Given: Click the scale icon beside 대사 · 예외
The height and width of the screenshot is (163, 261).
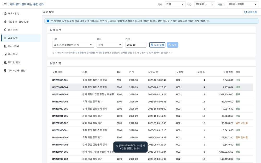Looking at the screenshot, I should tap(5, 46).
